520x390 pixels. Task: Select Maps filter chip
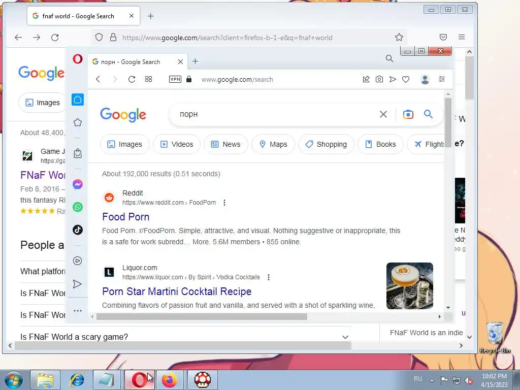pyautogui.click(x=273, y=144)
